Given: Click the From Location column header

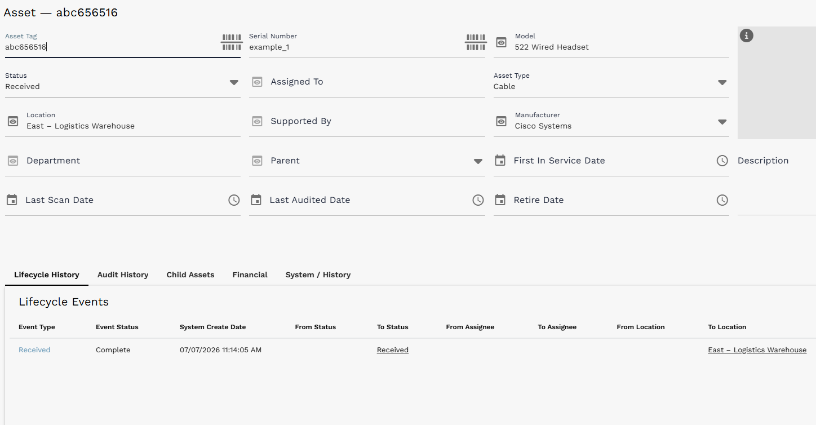Looking at the screenshot, I should 641,327.
